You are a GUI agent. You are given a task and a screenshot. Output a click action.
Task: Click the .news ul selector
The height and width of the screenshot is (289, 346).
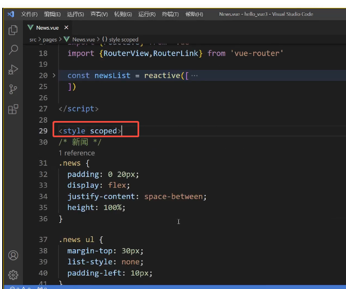pos(77,240)
